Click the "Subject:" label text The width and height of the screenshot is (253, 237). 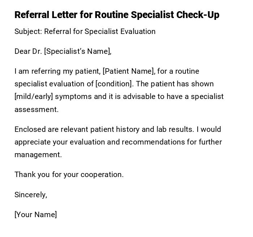tap(28, 31)
